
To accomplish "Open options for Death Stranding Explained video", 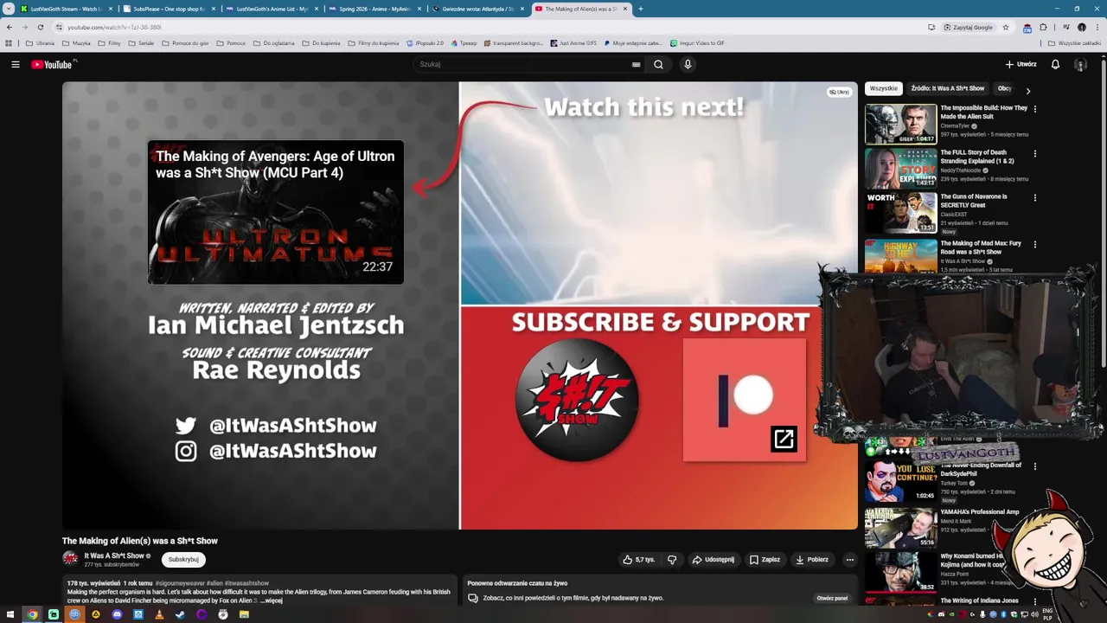I will click(x=1034, y=154).
